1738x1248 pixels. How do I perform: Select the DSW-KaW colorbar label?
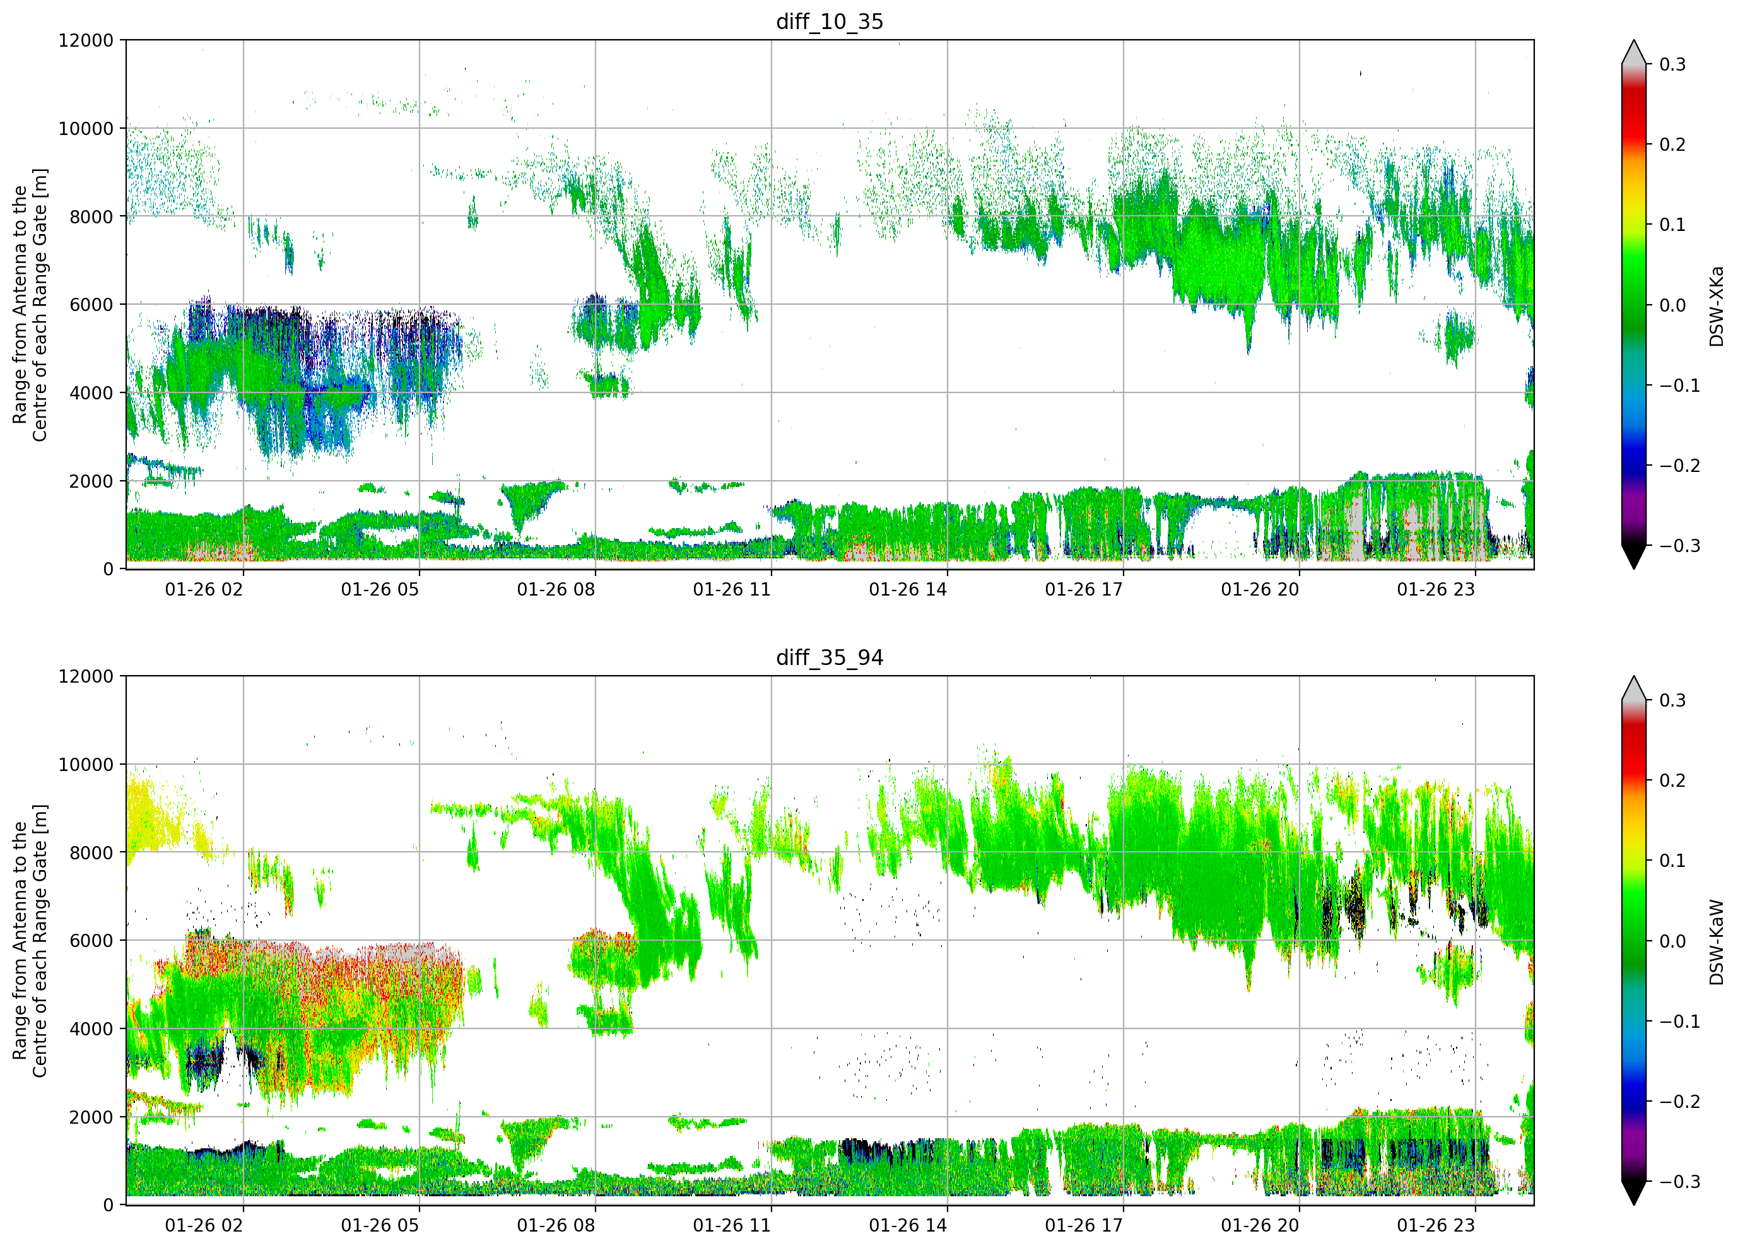(1717, 942)
